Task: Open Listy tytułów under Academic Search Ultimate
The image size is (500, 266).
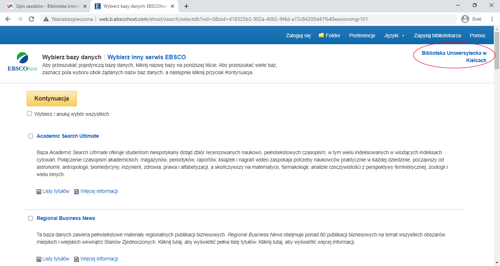Action: pyautogui.click(x=56, y=191)
